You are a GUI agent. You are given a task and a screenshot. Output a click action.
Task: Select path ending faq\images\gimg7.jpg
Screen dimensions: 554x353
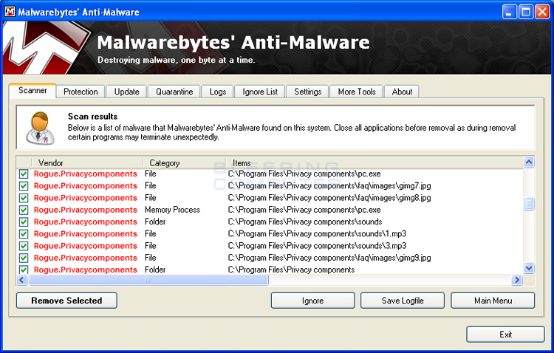point(329,186)
